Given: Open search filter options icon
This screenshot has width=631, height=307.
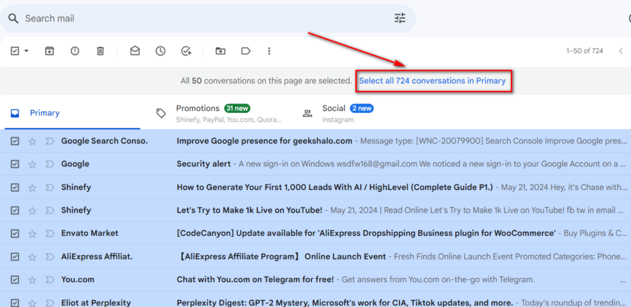Looking at the screenshot, I should tap(399, 18).
